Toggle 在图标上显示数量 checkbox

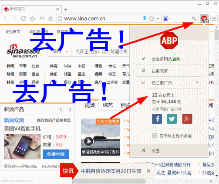154,136
